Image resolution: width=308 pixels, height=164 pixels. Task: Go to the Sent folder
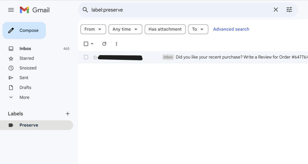[x=24, y=78]
